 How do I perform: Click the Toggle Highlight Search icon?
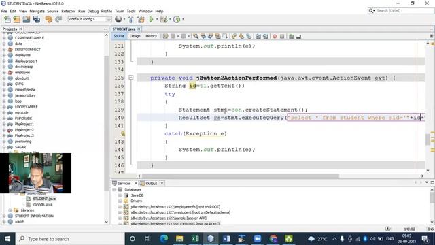[x=217, y=36]
